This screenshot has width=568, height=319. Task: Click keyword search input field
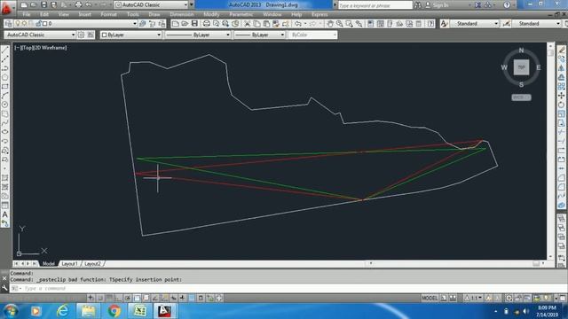click(375, 5)
